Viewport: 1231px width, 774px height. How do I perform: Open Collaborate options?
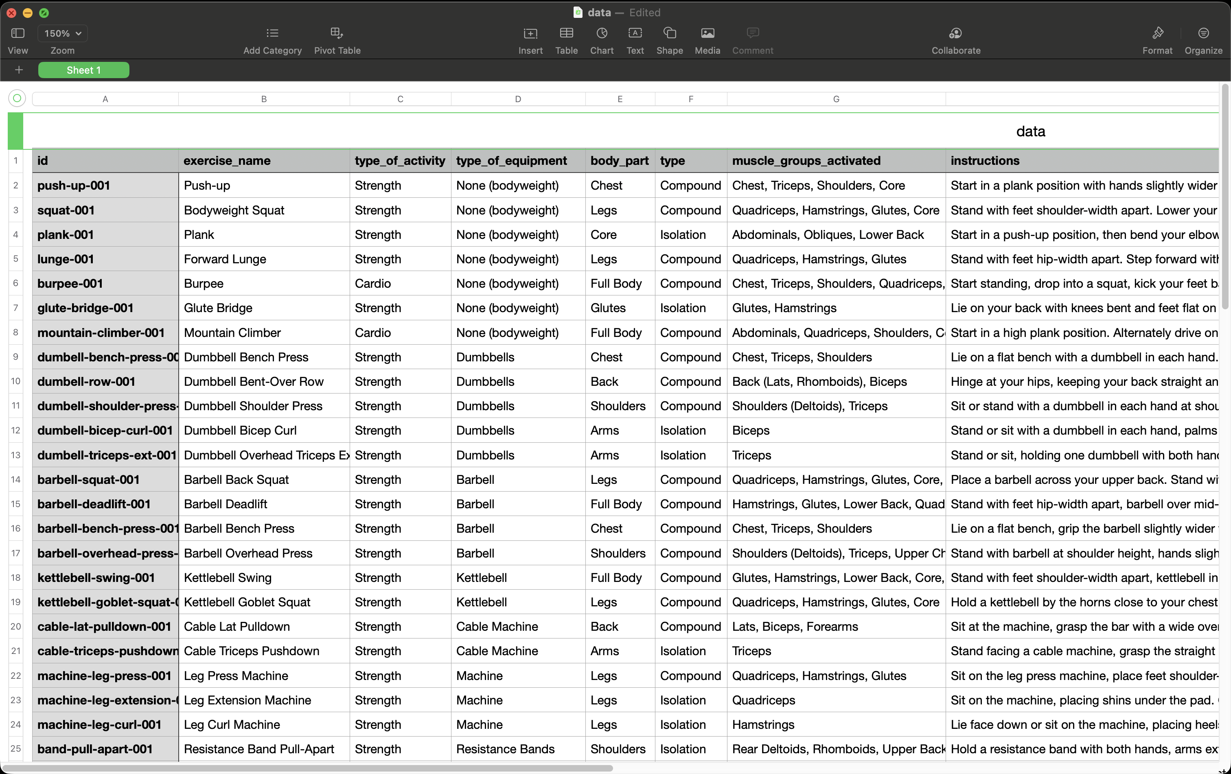(955, 33)
